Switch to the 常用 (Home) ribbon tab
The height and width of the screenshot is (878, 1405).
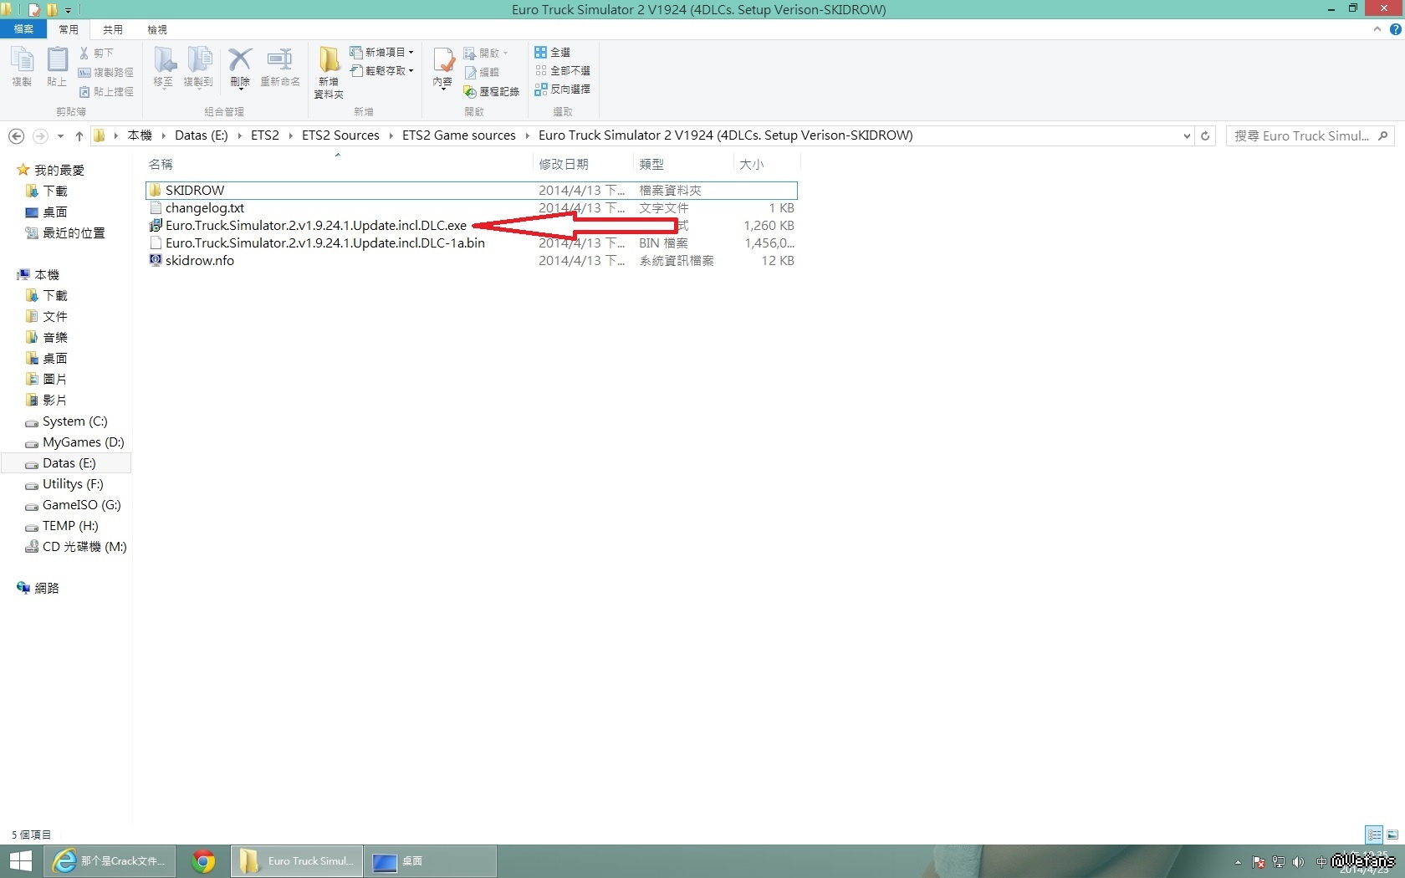69,29
